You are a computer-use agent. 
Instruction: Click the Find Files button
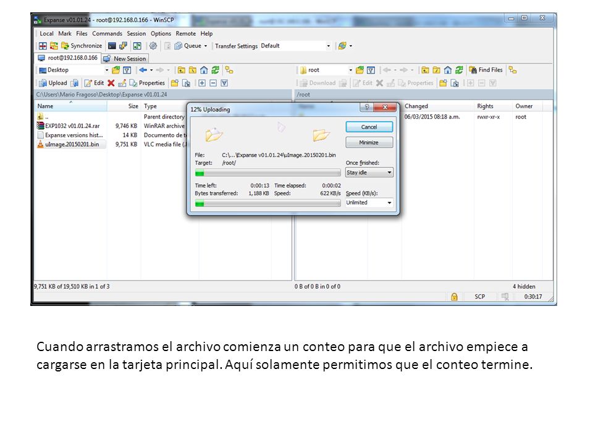(486, 70)
